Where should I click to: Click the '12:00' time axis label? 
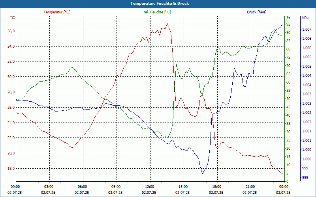click(x=150, y=187)
